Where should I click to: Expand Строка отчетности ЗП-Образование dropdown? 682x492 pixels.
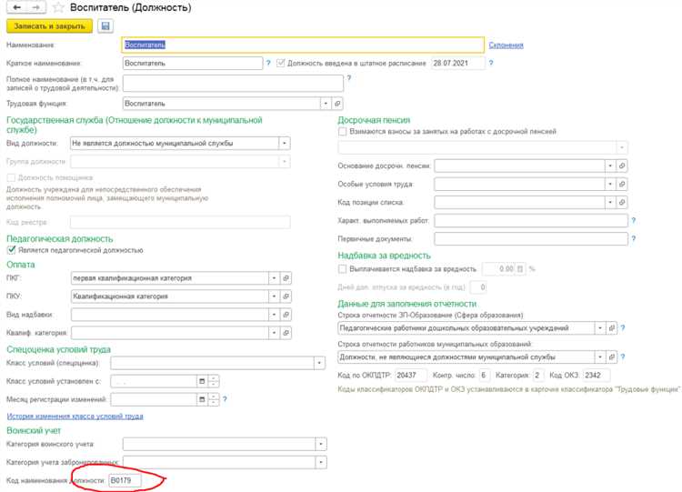(x=599, y=328)
